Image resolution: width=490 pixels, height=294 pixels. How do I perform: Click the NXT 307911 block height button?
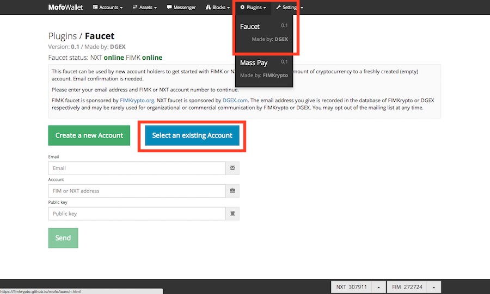(x=351, y=287)
